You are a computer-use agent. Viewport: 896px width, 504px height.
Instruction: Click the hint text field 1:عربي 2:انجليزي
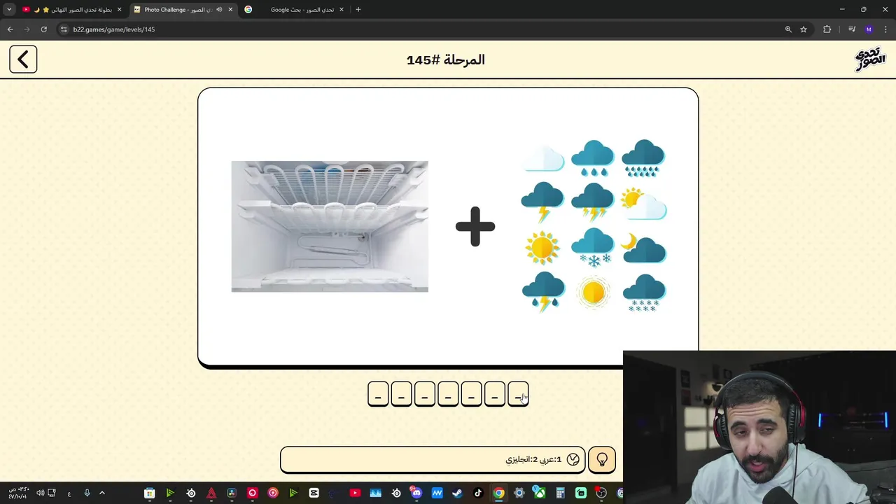coord(433,460)
